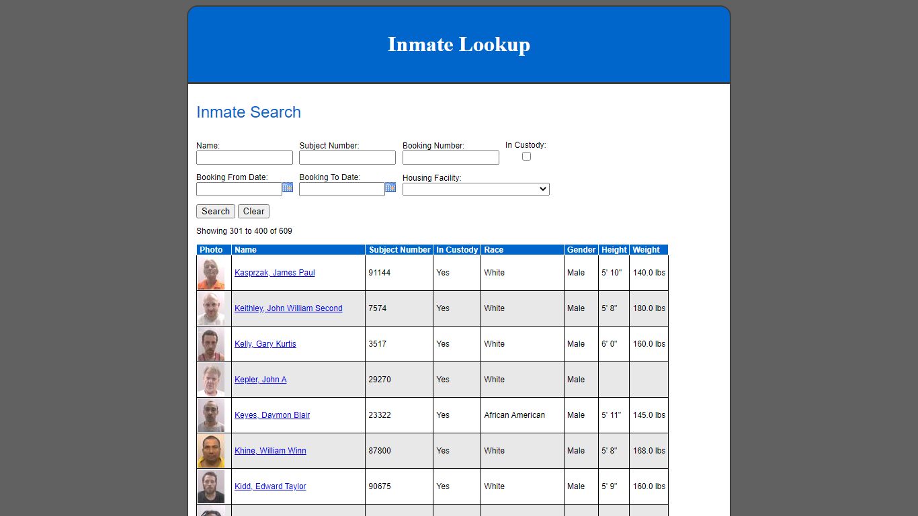Click the Inmate Lookup page title
The width and height of the screenshot is (918, 516).
pyautogui.click(x=459, y=44)
